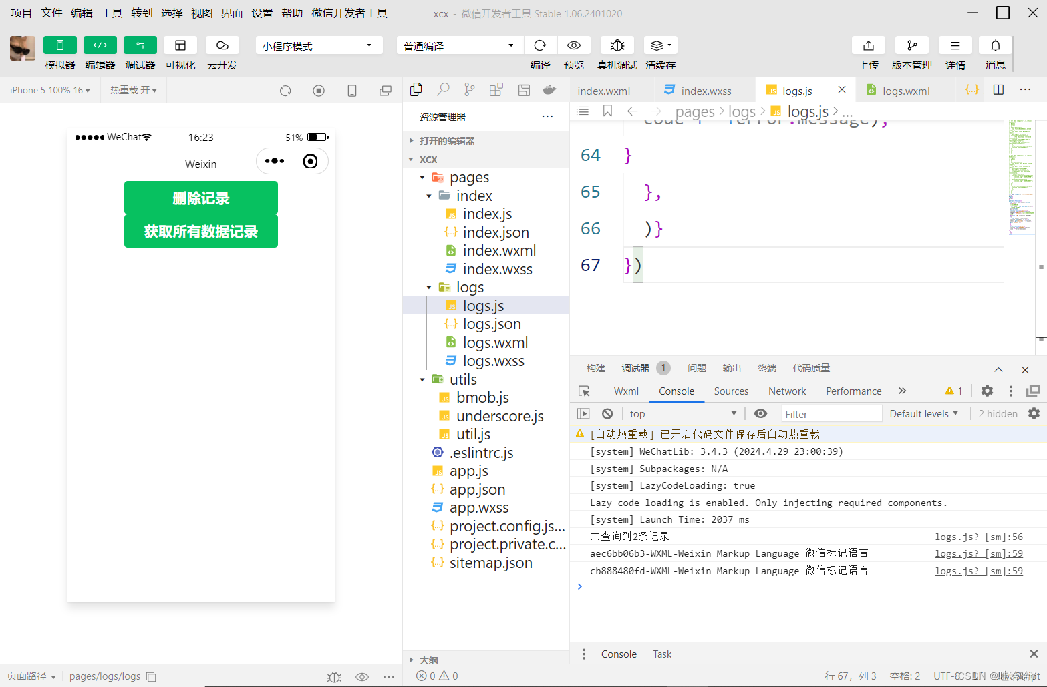The width and height of the screenshot is (1047, 687).
Task: Open the Sources devtools tab
Action: pos(731,391)
